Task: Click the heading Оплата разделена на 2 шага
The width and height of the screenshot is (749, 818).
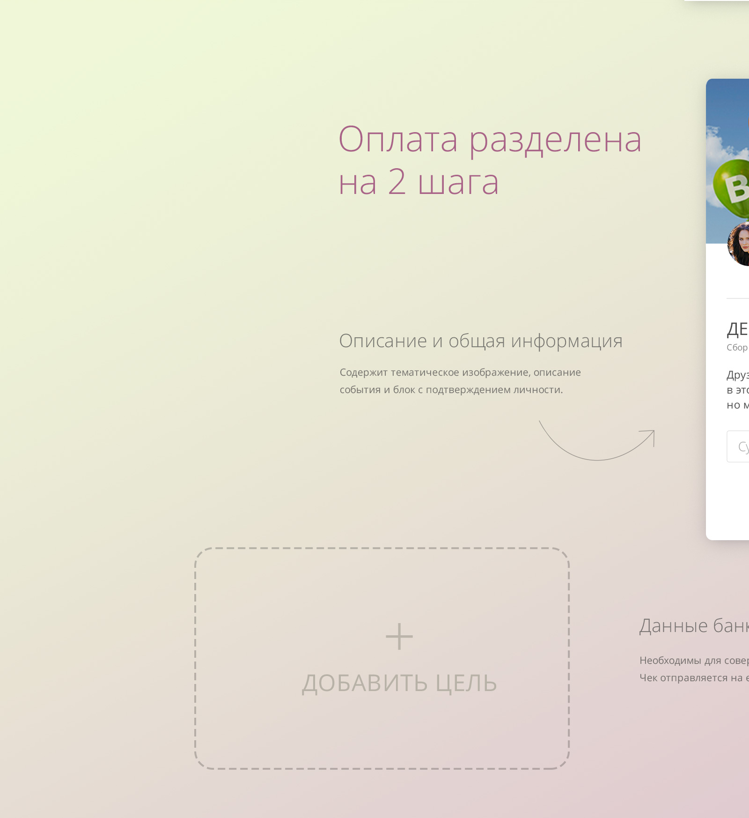Action: click(490, 160)
